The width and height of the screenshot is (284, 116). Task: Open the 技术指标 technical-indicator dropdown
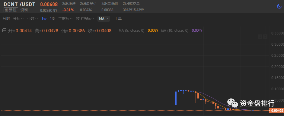click(x=85, y=19)
